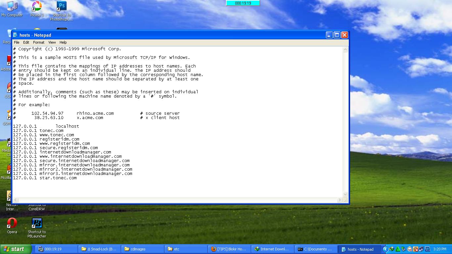Click the line '127.0.0.1 secure.registeridm.com'
The image size is (452, 254).
pos(55,148)
